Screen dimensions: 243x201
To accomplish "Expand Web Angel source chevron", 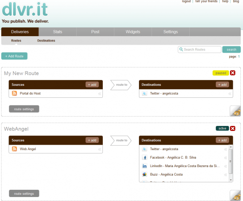I will (x=100, y=149).
